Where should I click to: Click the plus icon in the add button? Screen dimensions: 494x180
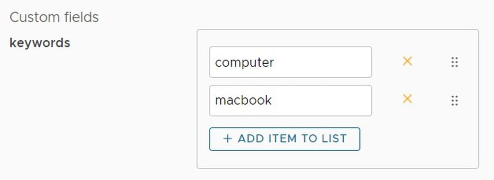[227, 138]
